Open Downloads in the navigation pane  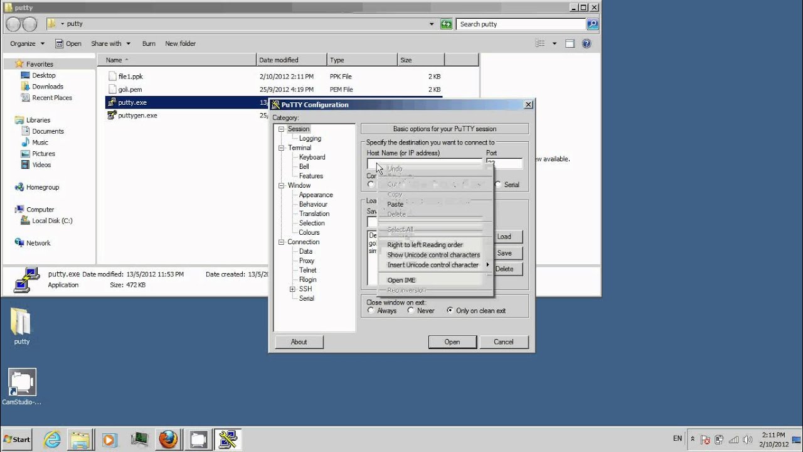(48, 87)
